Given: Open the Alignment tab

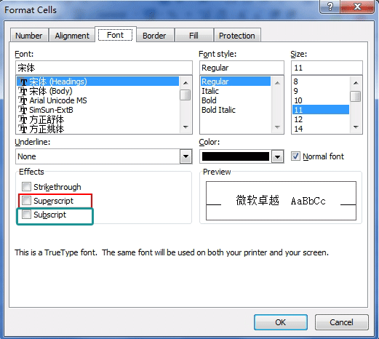Looking at the screenshot, I should (x=72, y=36).
